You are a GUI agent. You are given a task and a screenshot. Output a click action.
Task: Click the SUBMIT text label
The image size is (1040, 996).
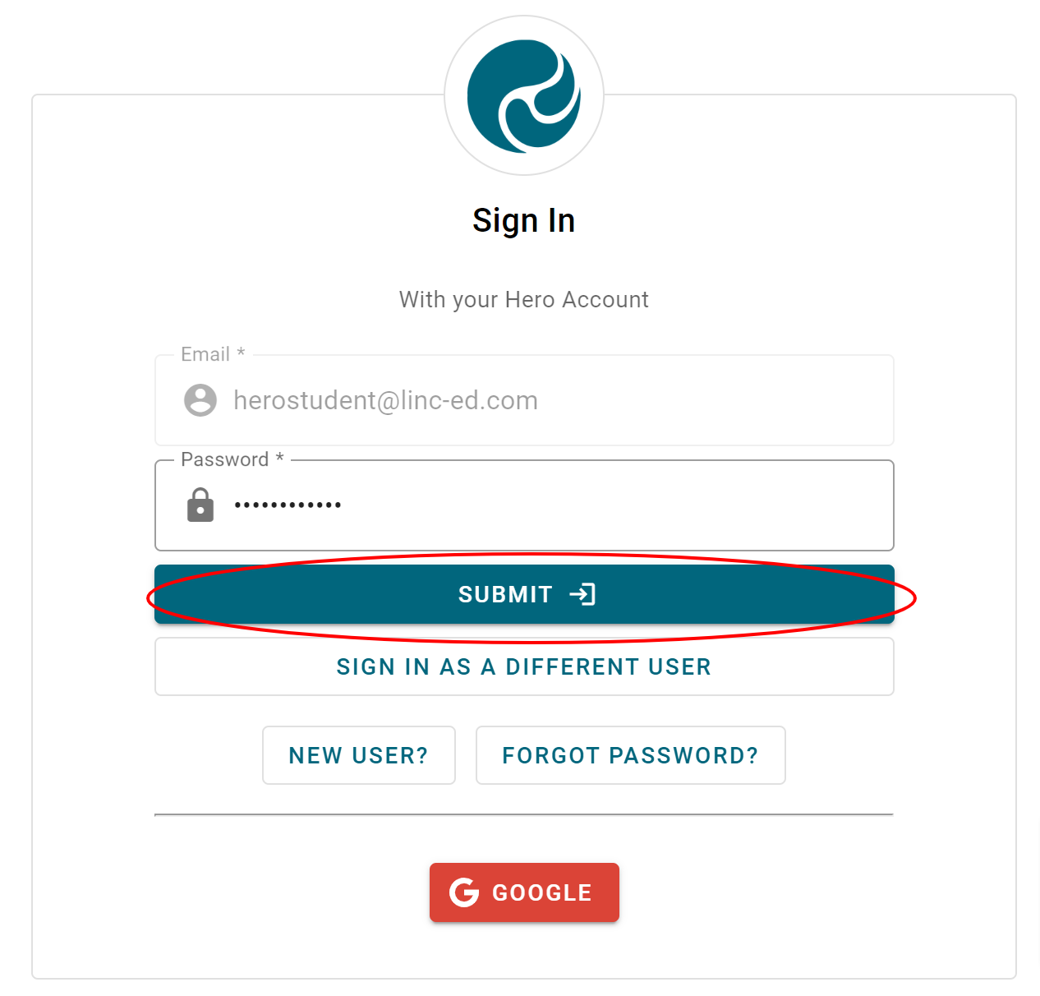coord(505,594)
